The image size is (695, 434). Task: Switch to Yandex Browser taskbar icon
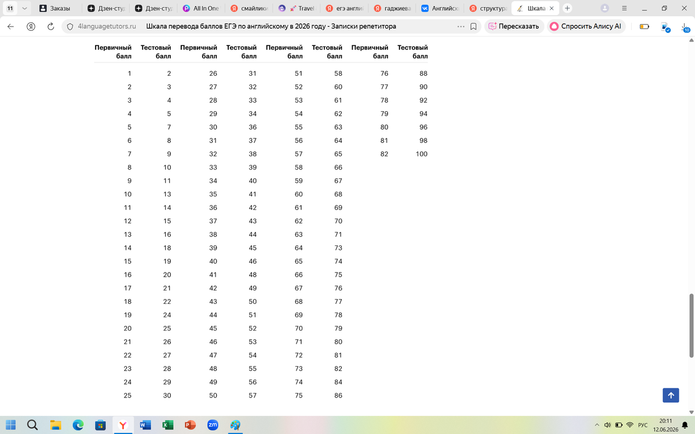click(123, 425)
